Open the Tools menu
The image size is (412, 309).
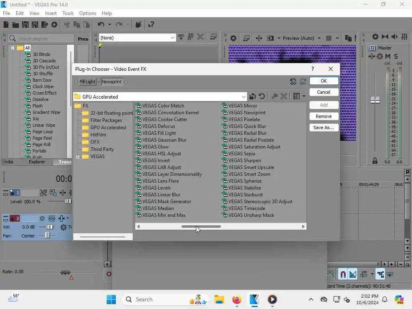(x=68, y=13)
